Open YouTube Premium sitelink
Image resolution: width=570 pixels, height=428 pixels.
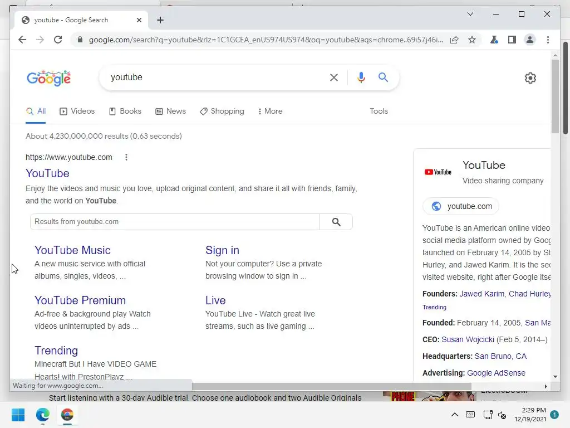[80, 300]
